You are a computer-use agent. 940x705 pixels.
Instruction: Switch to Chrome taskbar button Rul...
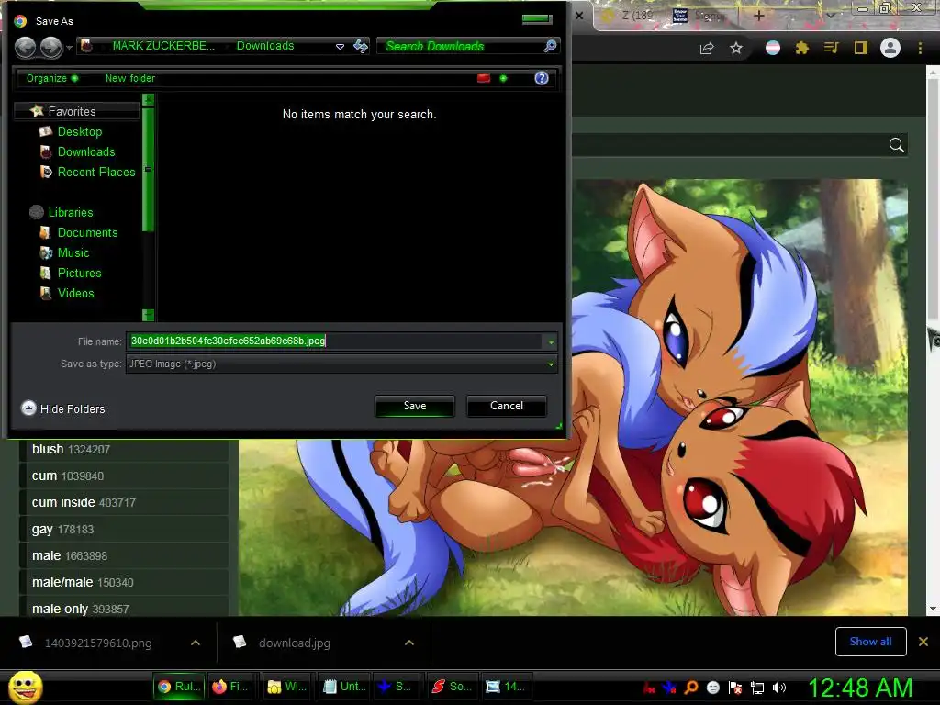[x=179, y=687]
